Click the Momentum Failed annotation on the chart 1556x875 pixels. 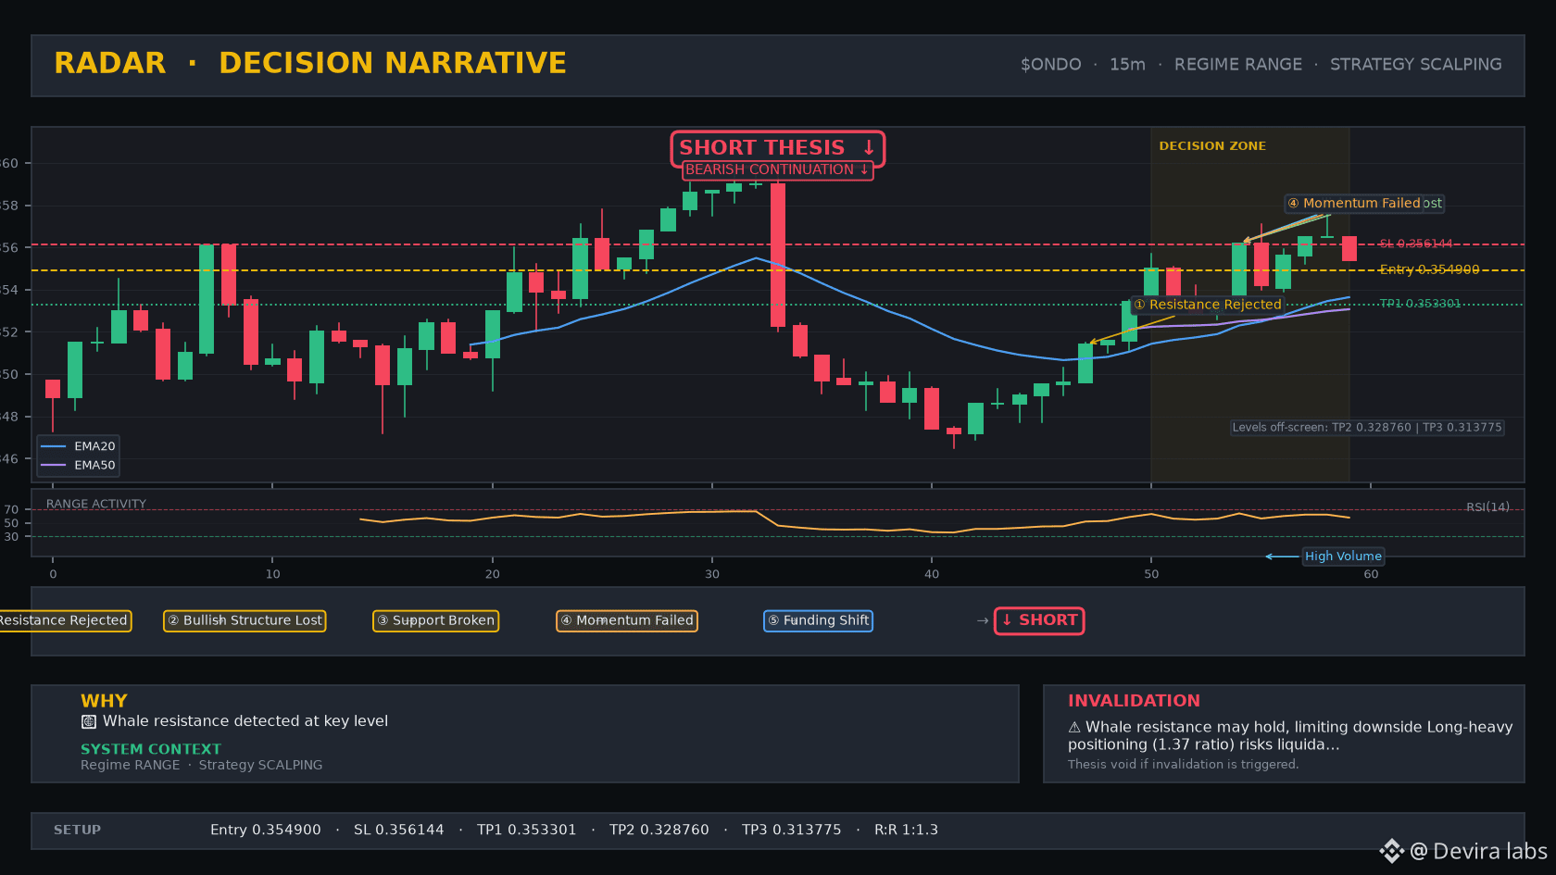(1353, 204)
